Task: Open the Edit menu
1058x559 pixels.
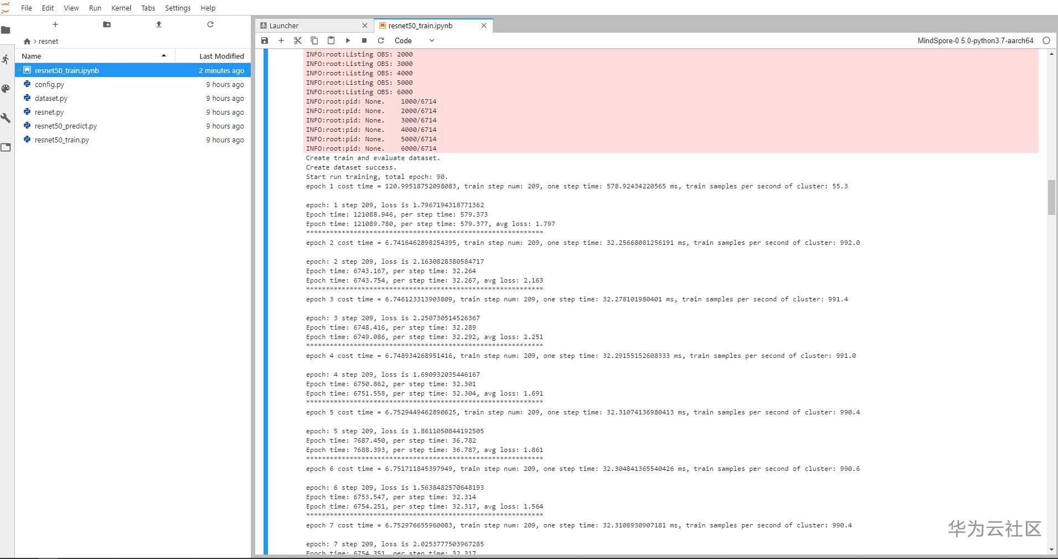Action: click(48, 8)
